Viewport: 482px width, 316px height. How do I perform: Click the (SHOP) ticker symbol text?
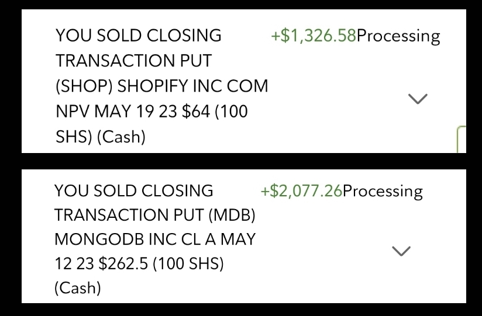84,86
